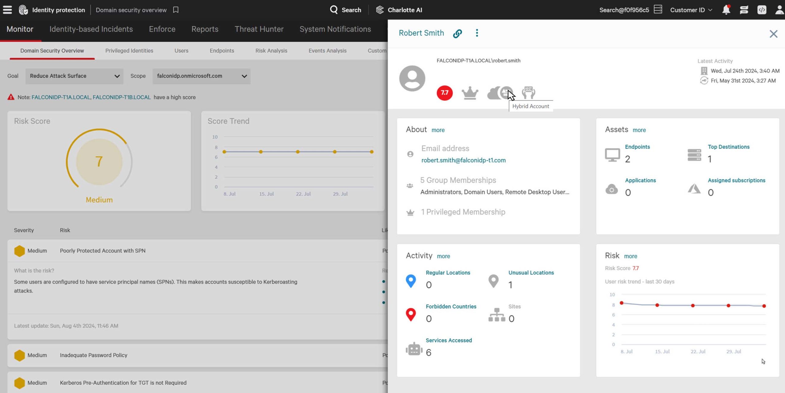Click the Azure subscriptions icon
Viewport: 785px width, 393px height.
694,189
